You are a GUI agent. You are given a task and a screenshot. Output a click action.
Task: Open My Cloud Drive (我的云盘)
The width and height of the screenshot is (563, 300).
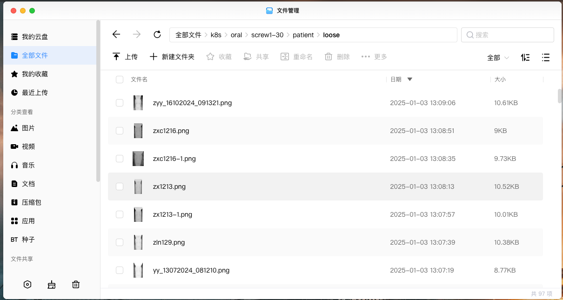pos(50,37)
